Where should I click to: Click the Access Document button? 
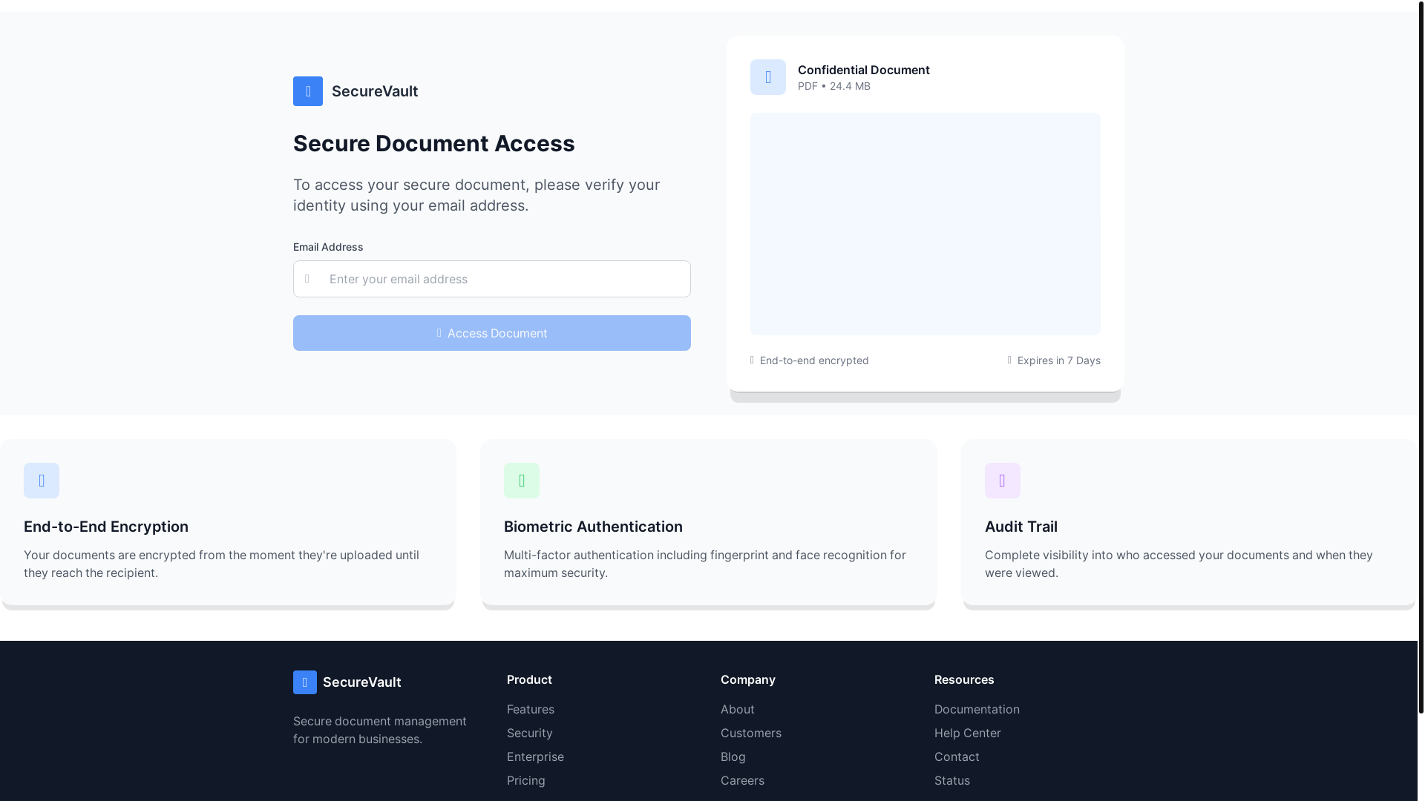coord(492,333)
